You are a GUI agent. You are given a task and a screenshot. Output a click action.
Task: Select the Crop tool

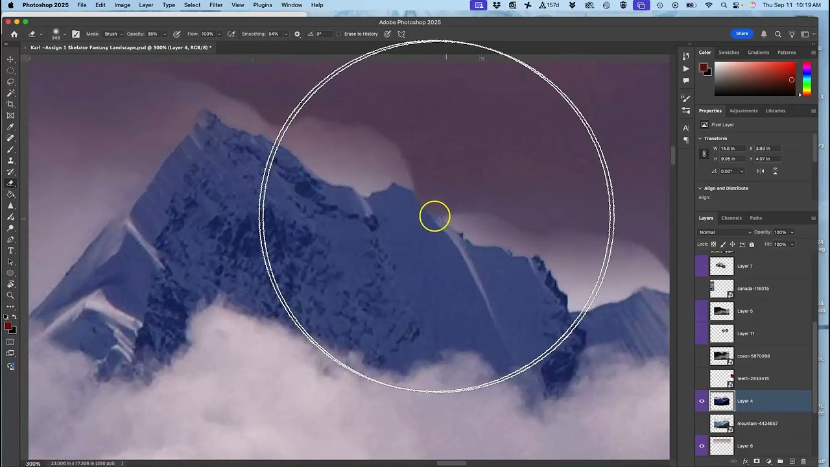click(10, 104)
